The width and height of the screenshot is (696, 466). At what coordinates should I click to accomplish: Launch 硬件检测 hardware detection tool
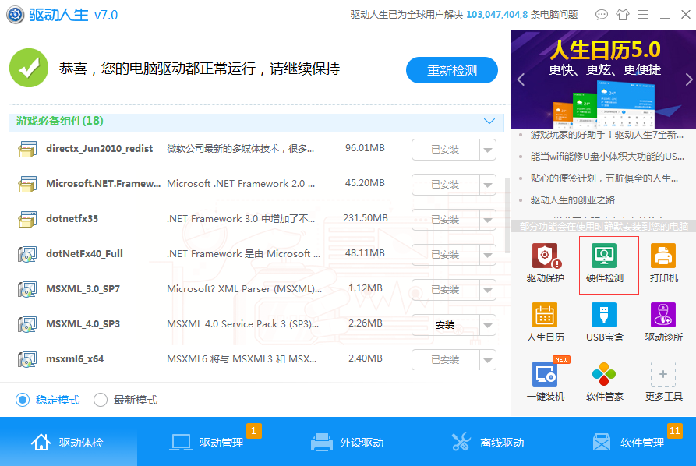tap(604, 263)
